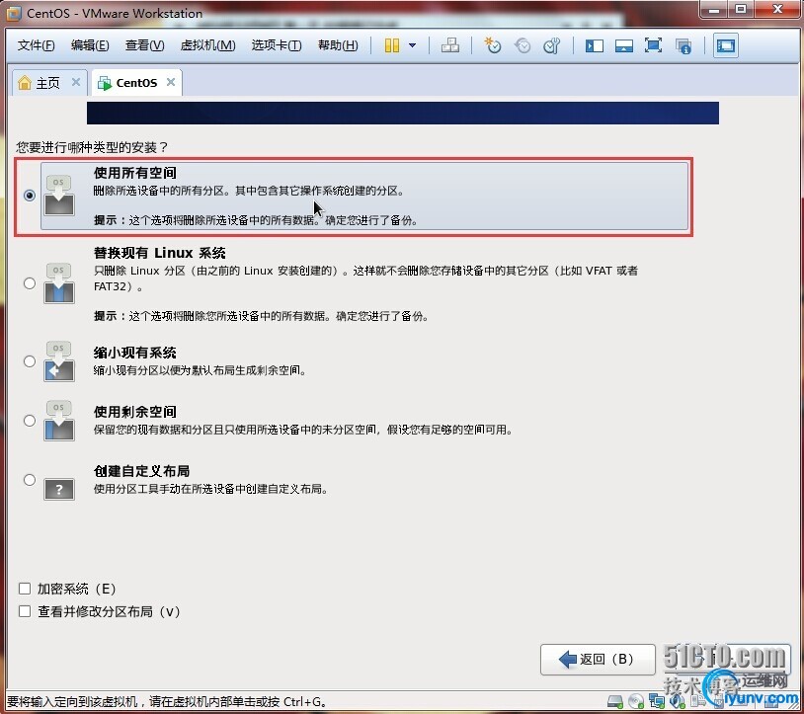The width and height of the screenshot is (804, 714).
Task: Switch to the 主页 tab
Action: [47, 83]
